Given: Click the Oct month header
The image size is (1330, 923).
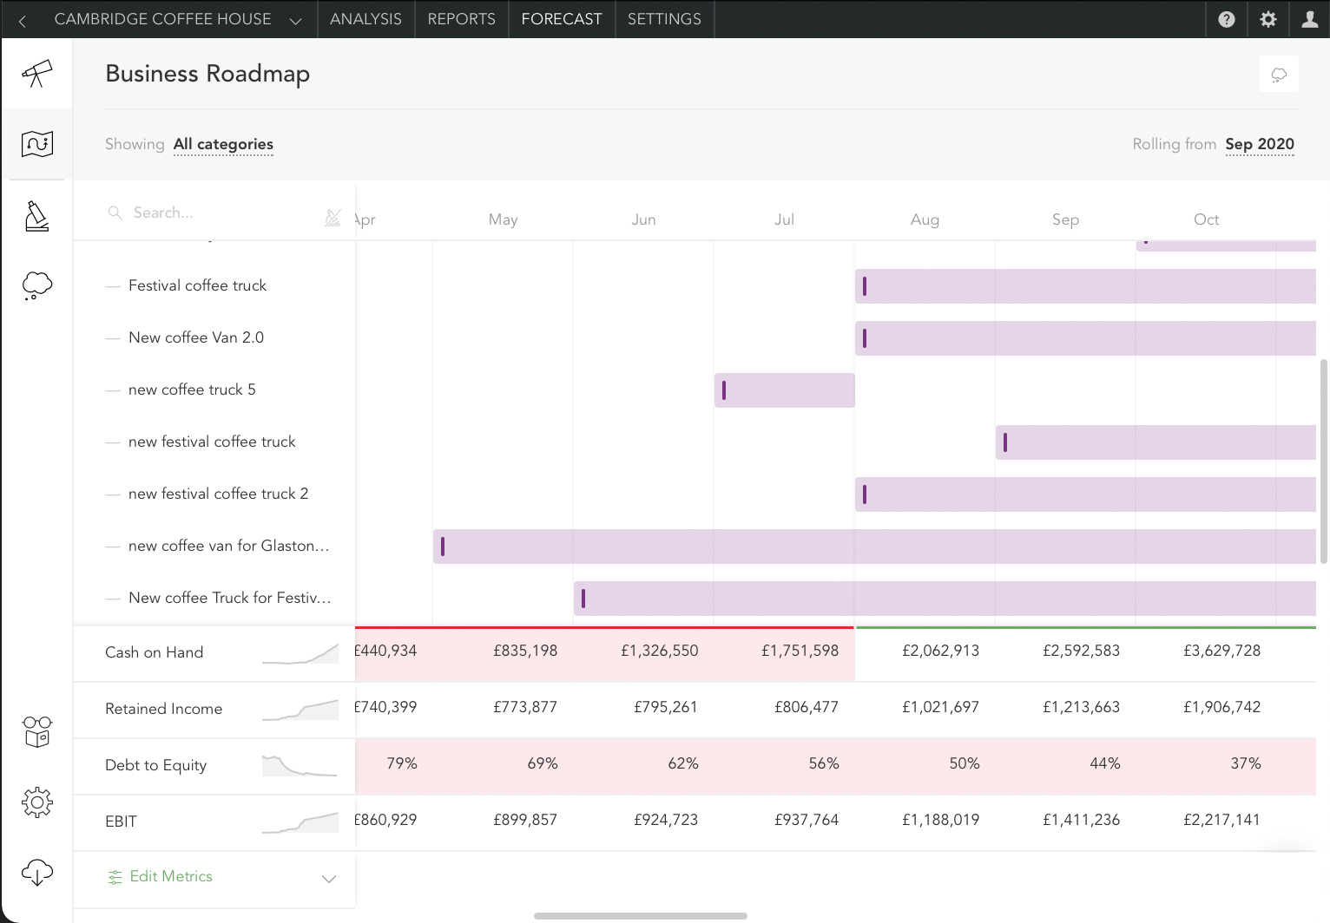Looking at the screenshot, I should 1206,219.
